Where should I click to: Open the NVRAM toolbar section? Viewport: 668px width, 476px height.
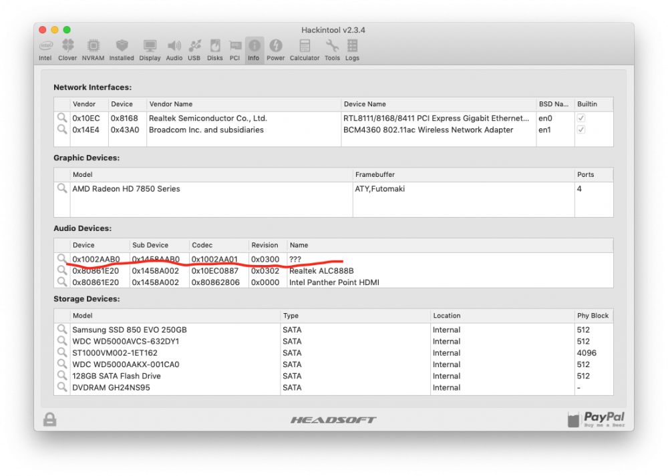pos(93,50)
